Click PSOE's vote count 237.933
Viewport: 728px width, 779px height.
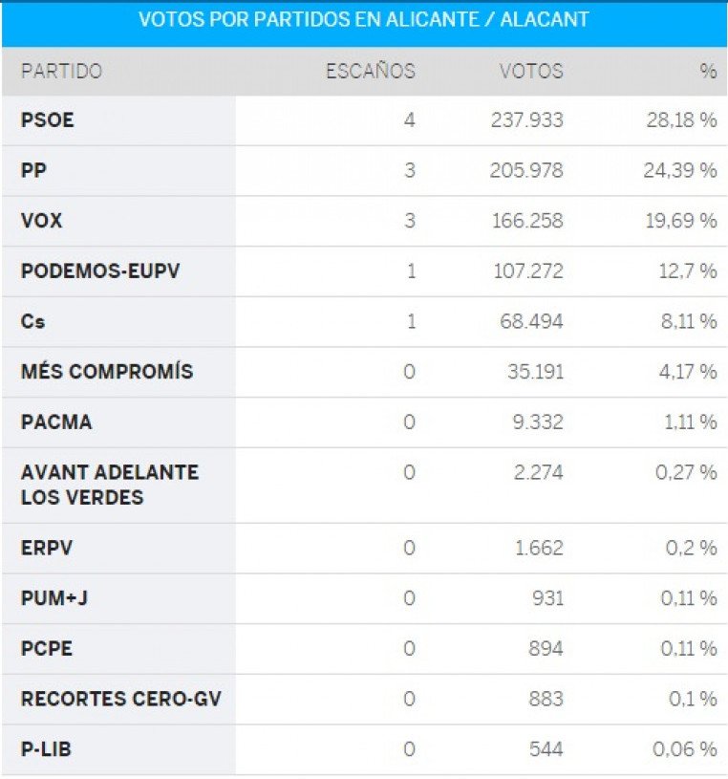coord(526,120)
